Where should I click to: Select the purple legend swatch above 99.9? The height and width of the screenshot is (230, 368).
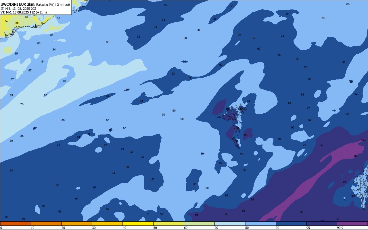[x=352, y=223]
